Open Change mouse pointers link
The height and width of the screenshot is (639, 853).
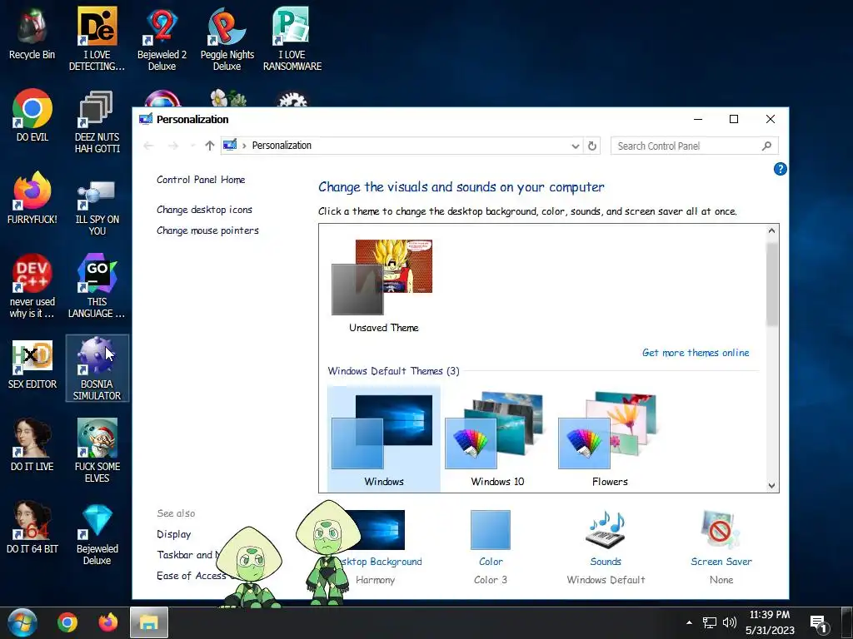point(207,230)
